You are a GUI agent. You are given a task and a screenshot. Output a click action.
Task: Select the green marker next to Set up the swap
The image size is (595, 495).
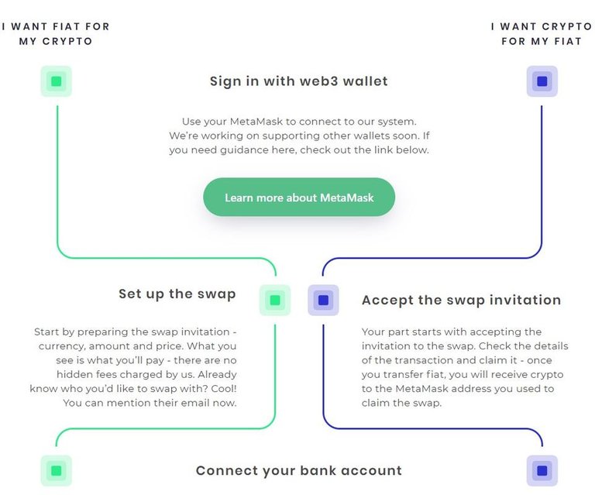point(275,300)
